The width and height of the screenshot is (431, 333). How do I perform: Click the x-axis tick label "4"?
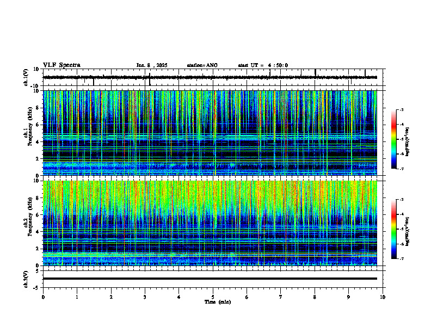[x=179, y=297]
